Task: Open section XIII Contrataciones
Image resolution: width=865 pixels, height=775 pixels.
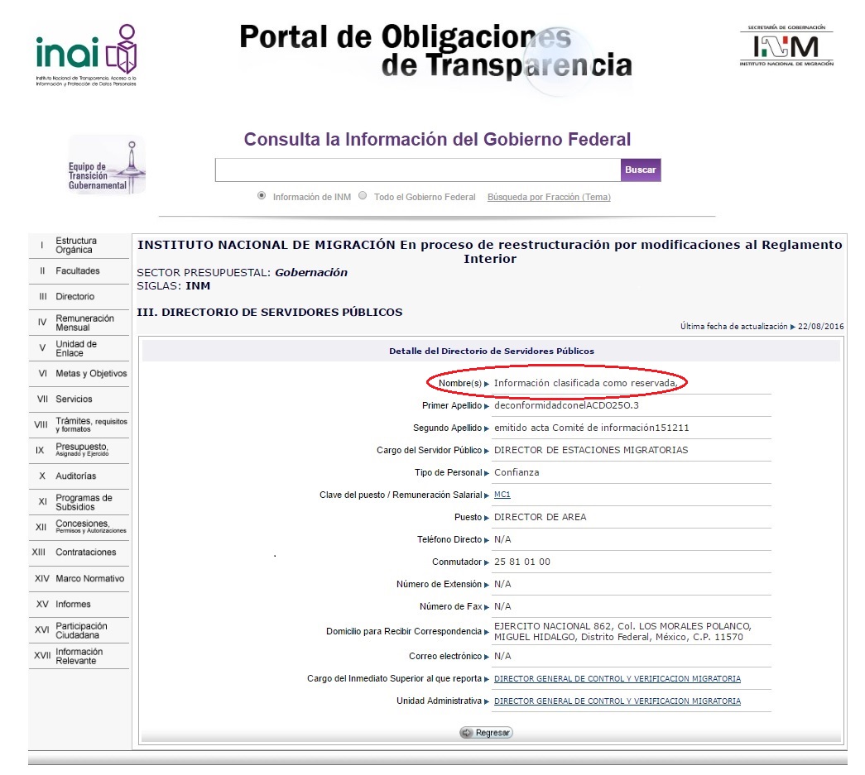Action: [x=79, y=553]
